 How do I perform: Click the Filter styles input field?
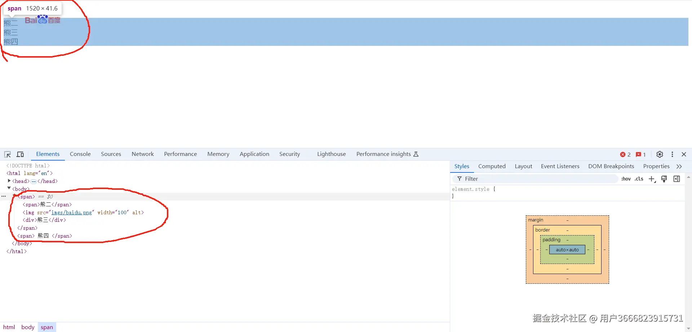tap(535, 179)
